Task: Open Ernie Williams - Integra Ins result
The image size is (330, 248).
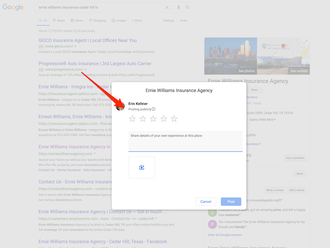Action: coord(75,87)
